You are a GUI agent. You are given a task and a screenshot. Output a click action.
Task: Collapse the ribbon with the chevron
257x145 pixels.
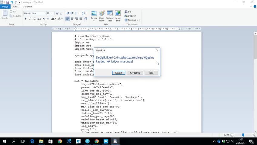[x=251, y=7]
